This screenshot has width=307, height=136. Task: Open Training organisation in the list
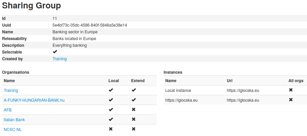tap(11, 91)
